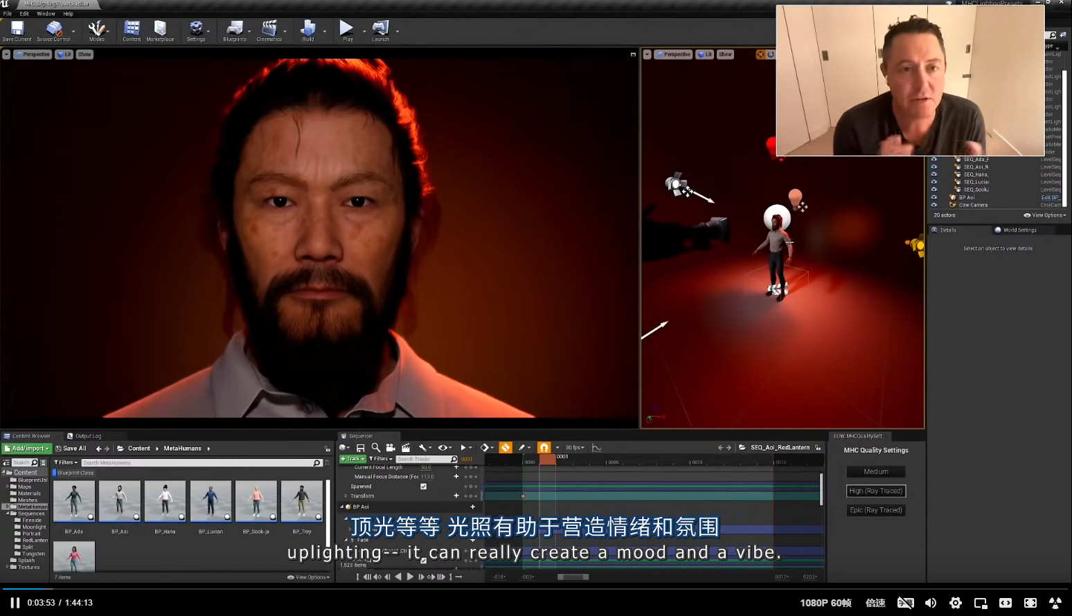The width and height of the screenshot is (1072, 616).
Task: Toggle visibility eye for SEQ_SookJ
Action: [933, 190]
